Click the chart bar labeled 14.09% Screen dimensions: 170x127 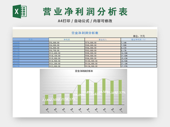(x=79, y=95)
